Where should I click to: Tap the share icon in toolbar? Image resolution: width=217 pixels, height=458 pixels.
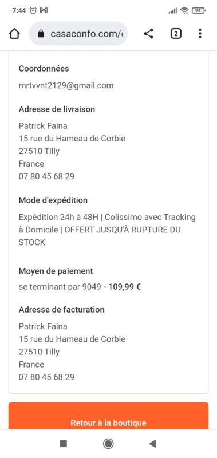tap(149, 34)
